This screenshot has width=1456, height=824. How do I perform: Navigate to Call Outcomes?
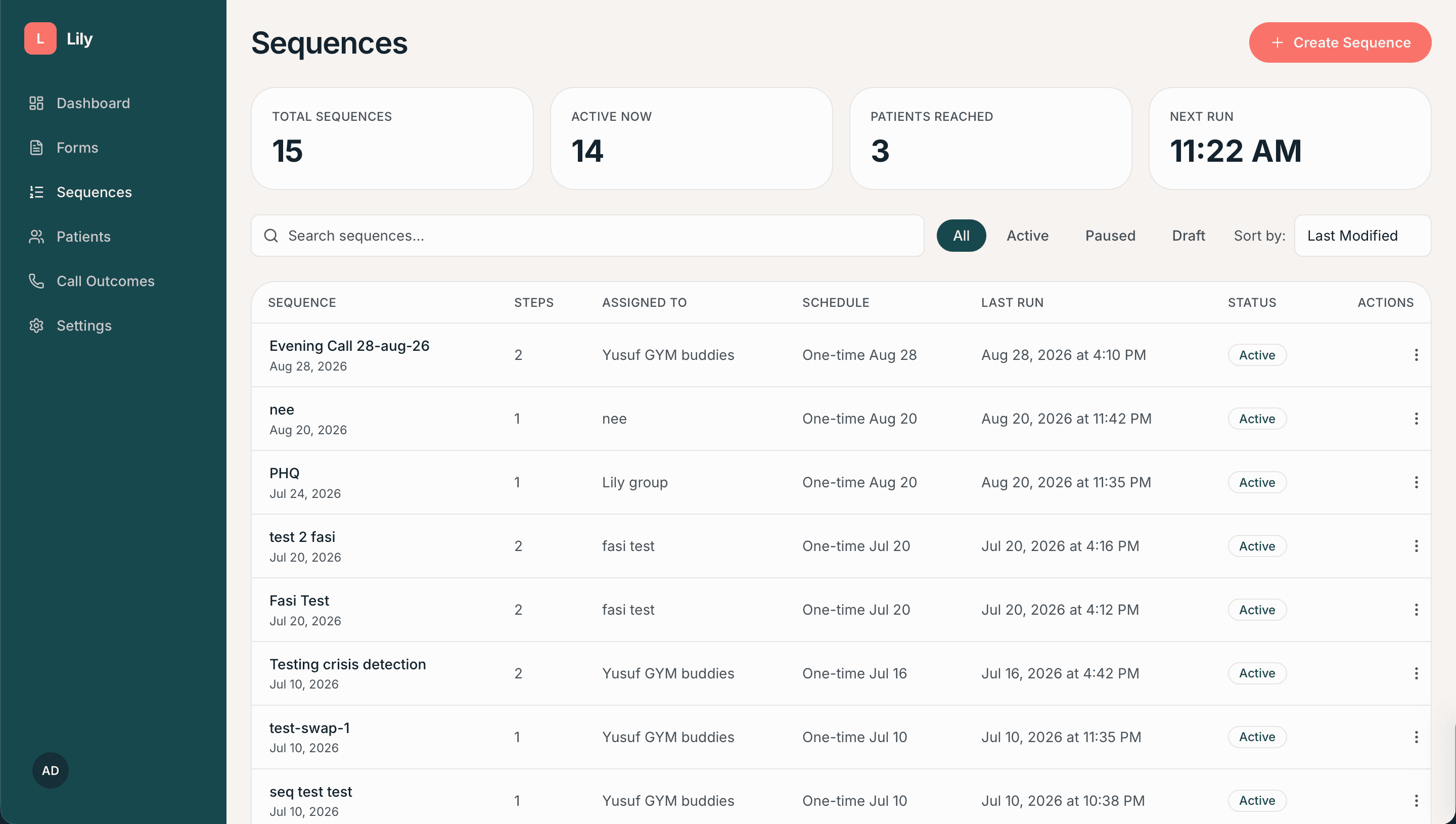91,281
